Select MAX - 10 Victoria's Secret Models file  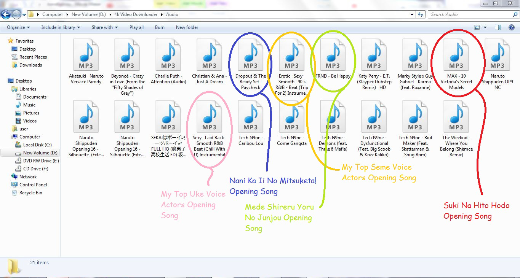[x=456, y=65]
